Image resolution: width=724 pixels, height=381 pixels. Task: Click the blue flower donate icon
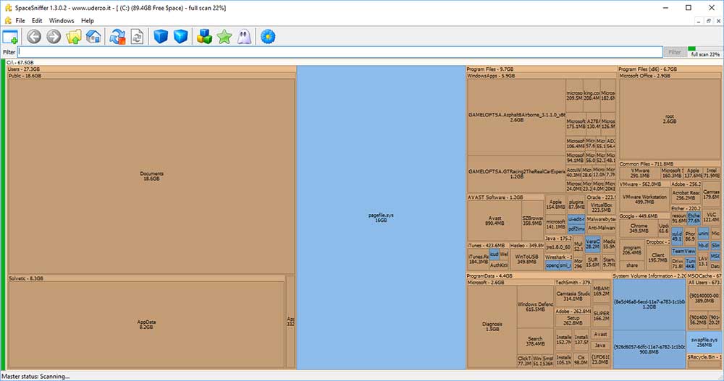[x=268, y=36]
